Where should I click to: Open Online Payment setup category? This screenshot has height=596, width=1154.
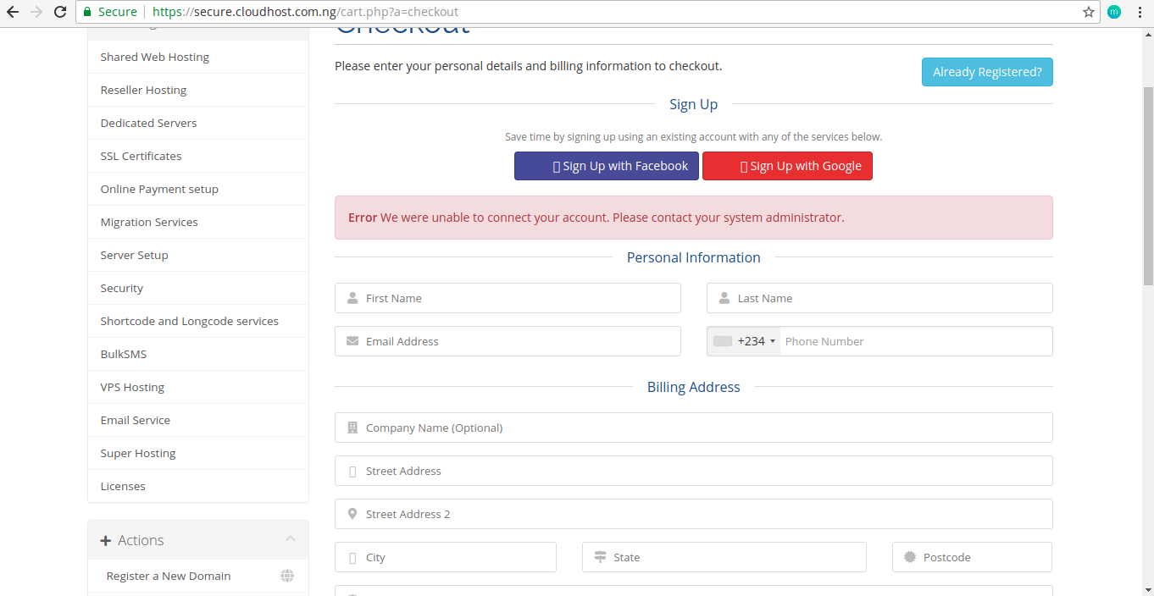point(198,189)
